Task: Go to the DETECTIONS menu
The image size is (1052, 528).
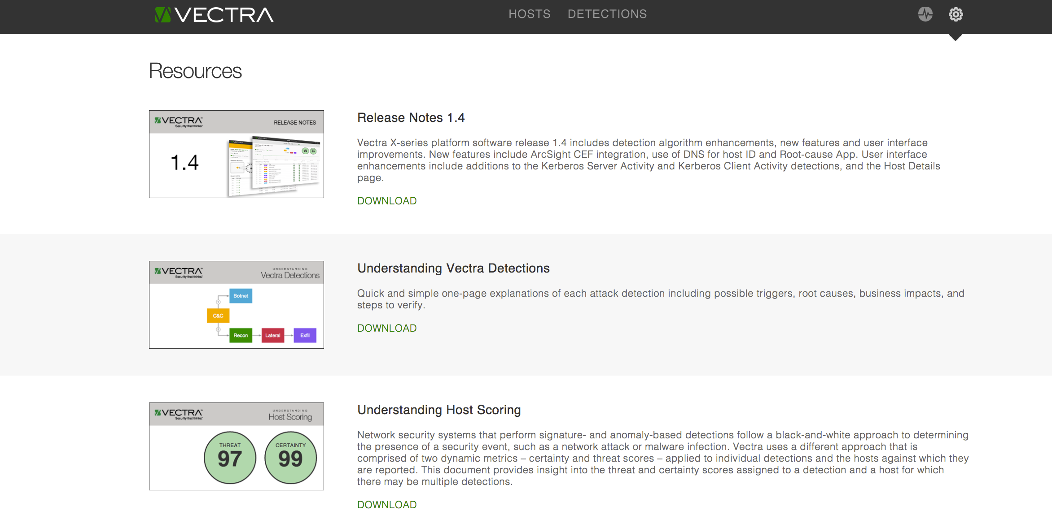Action: click(x=607, y=14)
